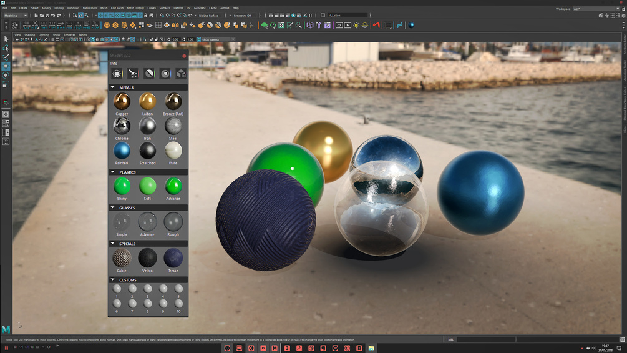Open the File menu
The height and width of the screenshot is (353, 627).
(5, 8)
